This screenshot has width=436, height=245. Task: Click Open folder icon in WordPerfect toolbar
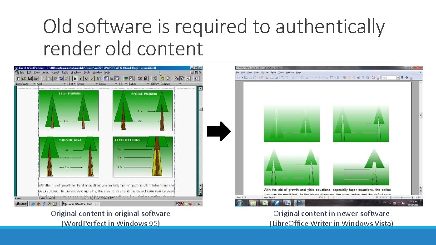click(x=24, y=78)
